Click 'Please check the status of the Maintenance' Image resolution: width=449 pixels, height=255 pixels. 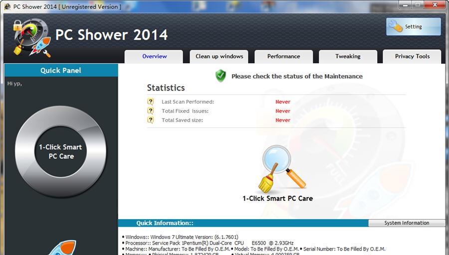[x=297, y=76]
